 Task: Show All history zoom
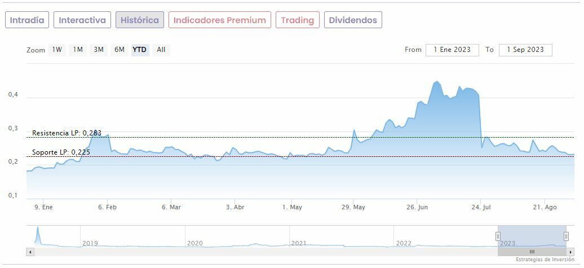[x=161, y=50]
